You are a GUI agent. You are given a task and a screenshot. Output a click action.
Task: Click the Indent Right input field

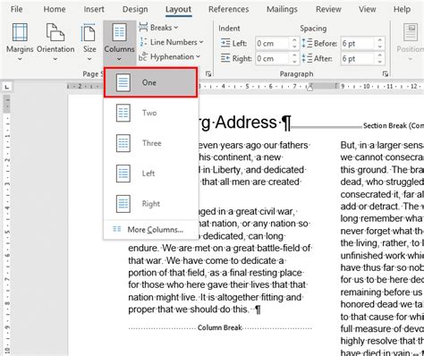pyautogui.click(x=272, y=58)
